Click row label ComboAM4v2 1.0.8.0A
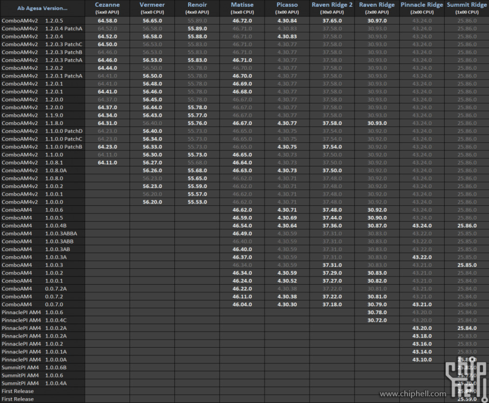Viewport: 489px width, 403px height. (x=34, y=170)
